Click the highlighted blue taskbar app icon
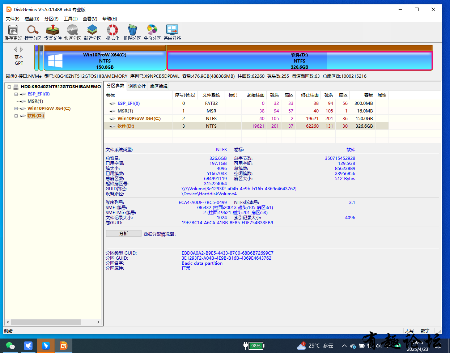 pos(46,346)
